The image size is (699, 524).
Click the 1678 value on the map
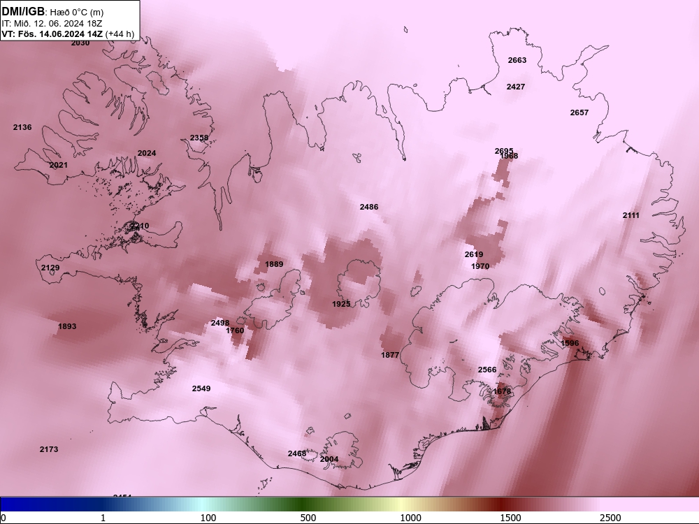point(502,392)
